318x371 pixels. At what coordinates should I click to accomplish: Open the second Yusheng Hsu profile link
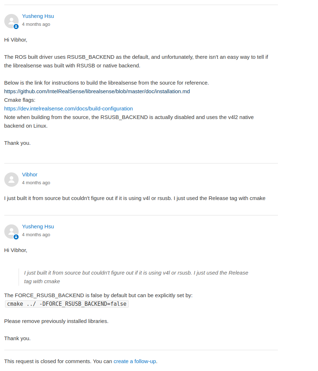[38, 226]
